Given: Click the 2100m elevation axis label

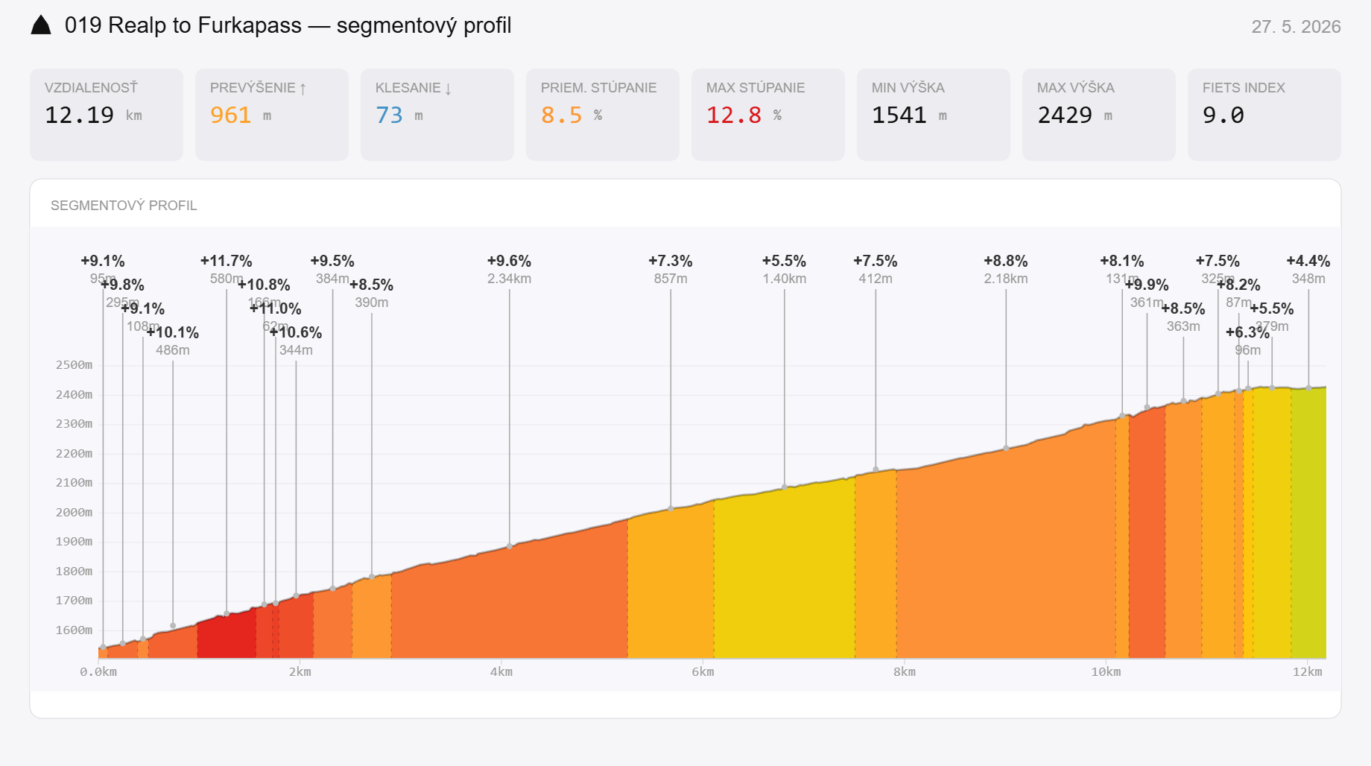Looking at the screenshot, I should (75, 483).
